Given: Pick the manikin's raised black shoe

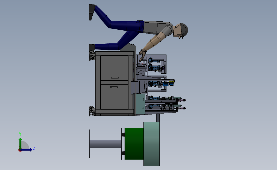Looking at the screenshot, I should pos(92,12).
